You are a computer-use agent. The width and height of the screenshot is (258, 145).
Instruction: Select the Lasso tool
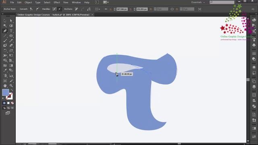point(11,26)
